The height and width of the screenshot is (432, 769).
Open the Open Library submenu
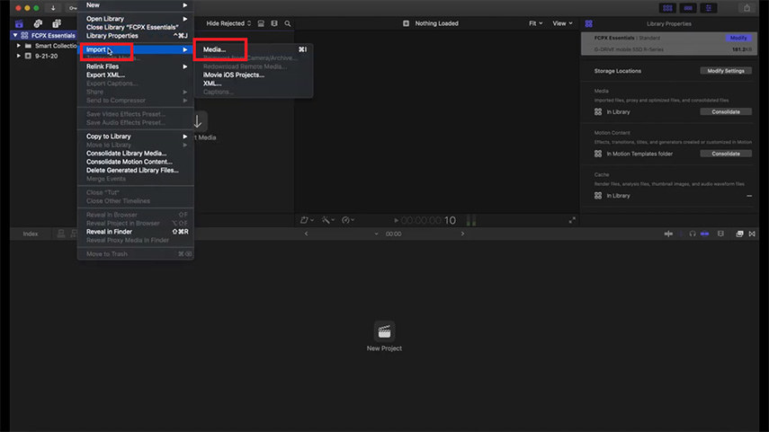pos(136,19)
